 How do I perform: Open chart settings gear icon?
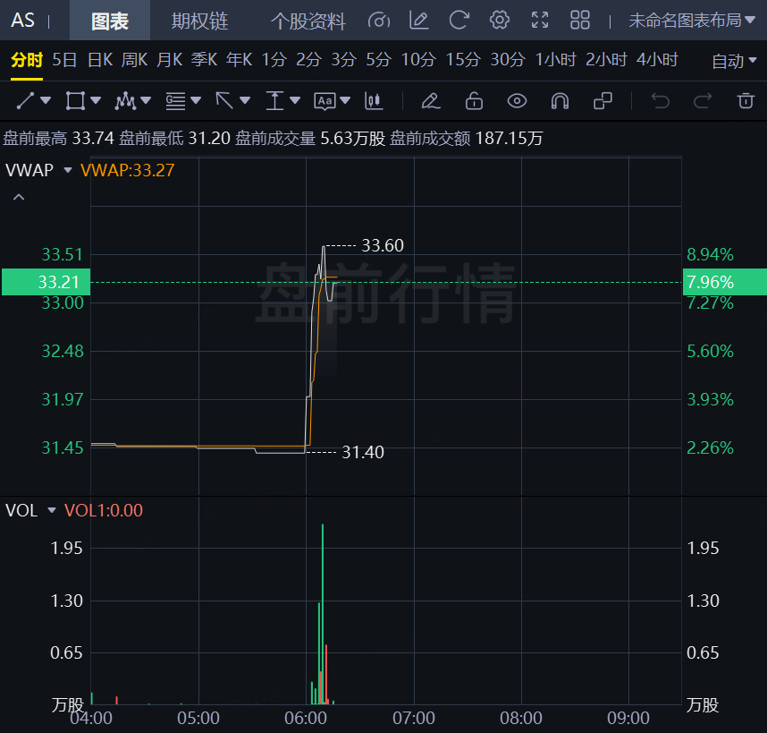(500, 21)
